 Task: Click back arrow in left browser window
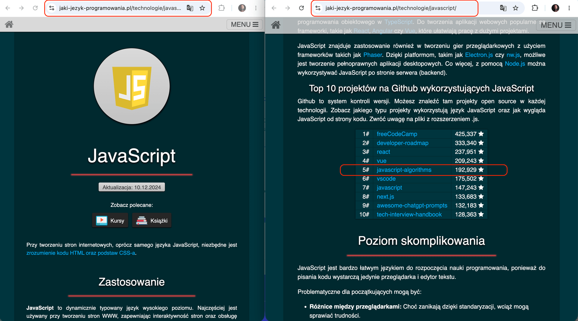click(x=8, y=8)
